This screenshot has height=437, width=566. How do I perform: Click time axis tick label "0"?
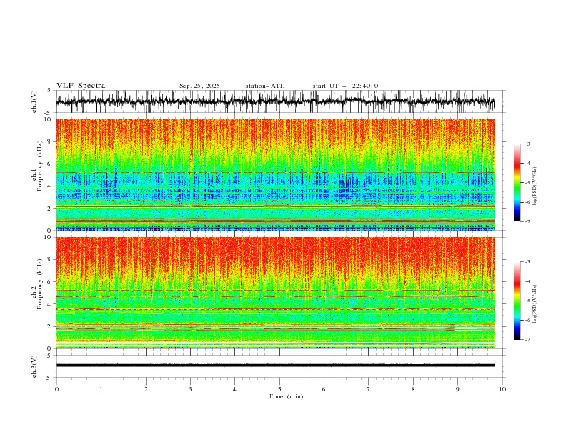[x=56, y=389]
